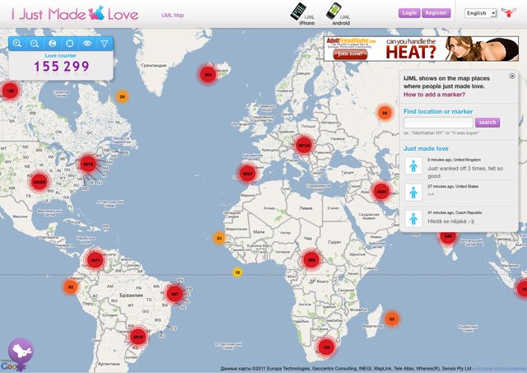Screen dimensions: 527x373
Task: Click the orange 84 cluster over Russia
Action: pyautogui.click(x=385, y=113)
